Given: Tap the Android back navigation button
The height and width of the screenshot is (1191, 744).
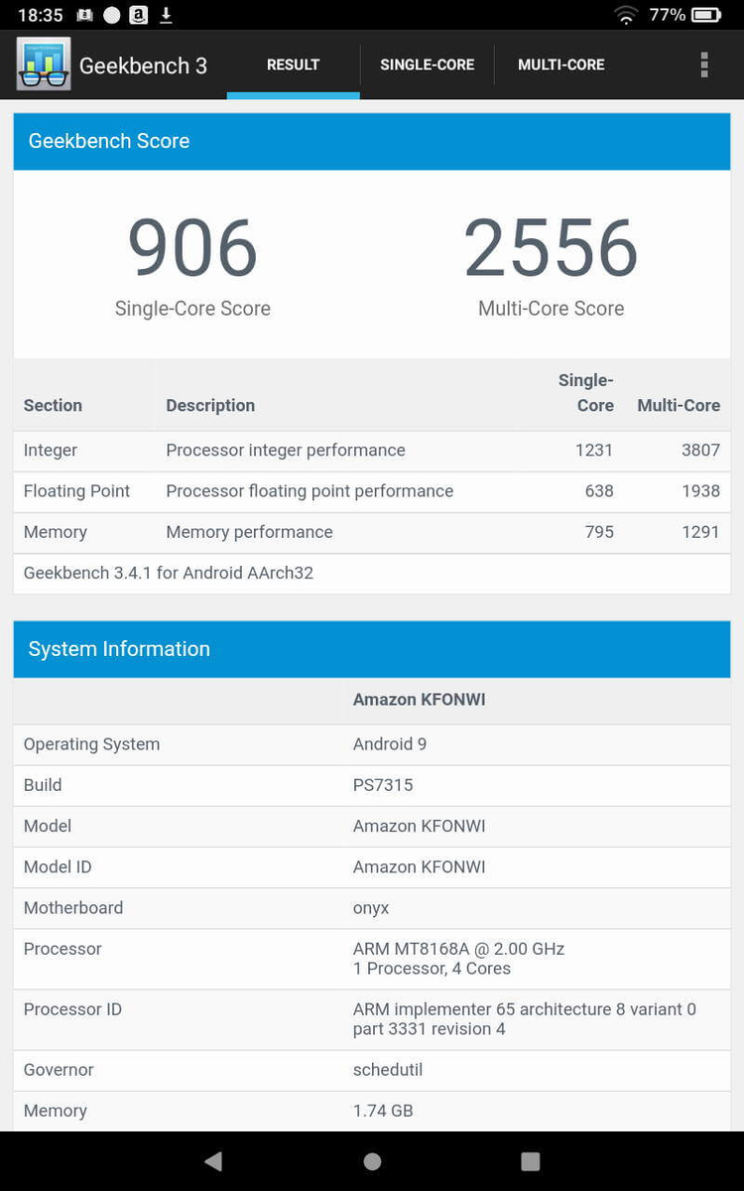Looking at the screenshot, I should coord(213,1161).
